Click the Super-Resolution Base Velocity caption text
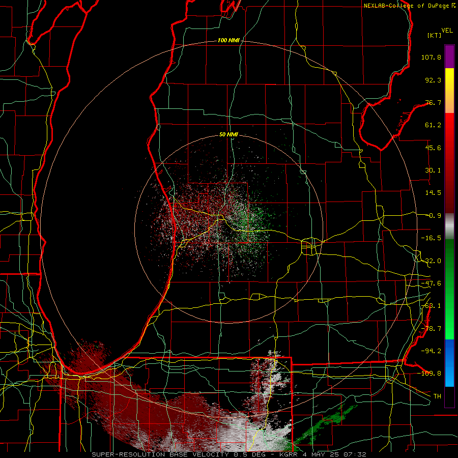This screenshot has width=458, height=458. click(228, 454)
